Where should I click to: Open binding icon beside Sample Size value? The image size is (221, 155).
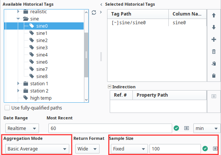[x=215, y=149]
